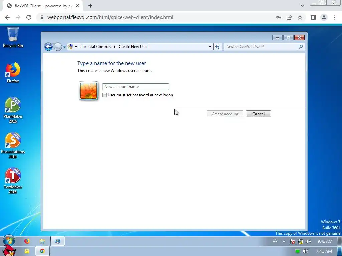Click the Chrome address bar URL
The width and height of the screenshot is (342, 256).
coord(110,17)
